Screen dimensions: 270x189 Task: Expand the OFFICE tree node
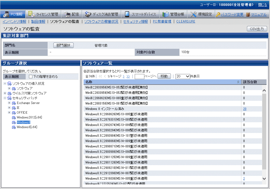pyautogui.click(x=9, y=113)
